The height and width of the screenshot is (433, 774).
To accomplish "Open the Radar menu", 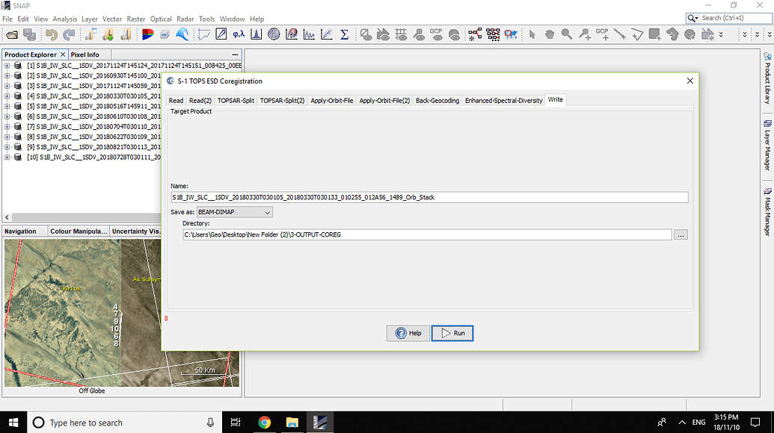I will (x=185, y=19).
